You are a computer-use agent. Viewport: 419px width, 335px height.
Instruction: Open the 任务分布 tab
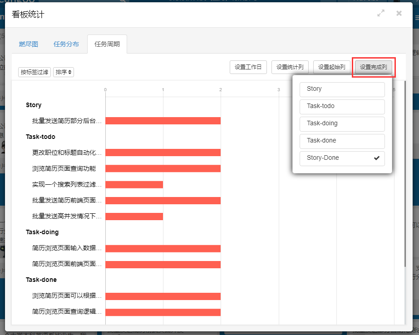point(66,44)
